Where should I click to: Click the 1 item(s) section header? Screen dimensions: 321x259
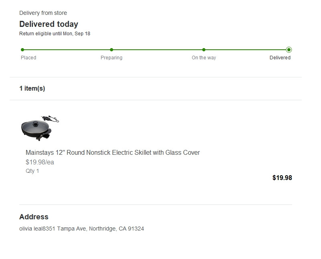[x=32, y=89]
